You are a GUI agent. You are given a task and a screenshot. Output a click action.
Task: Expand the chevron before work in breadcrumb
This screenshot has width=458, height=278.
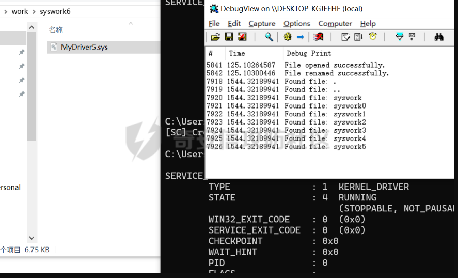click(5, 11)
